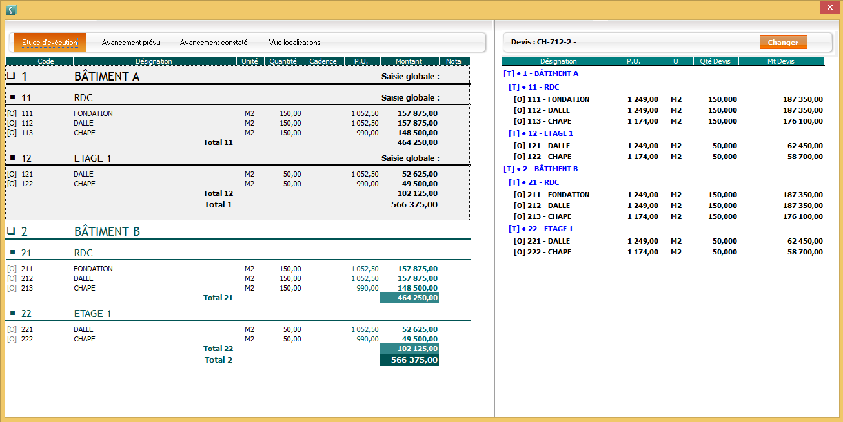The width and height of the screenshot is (843, 422).
Task: Click the Montant column header
Action: pos(409,61)
